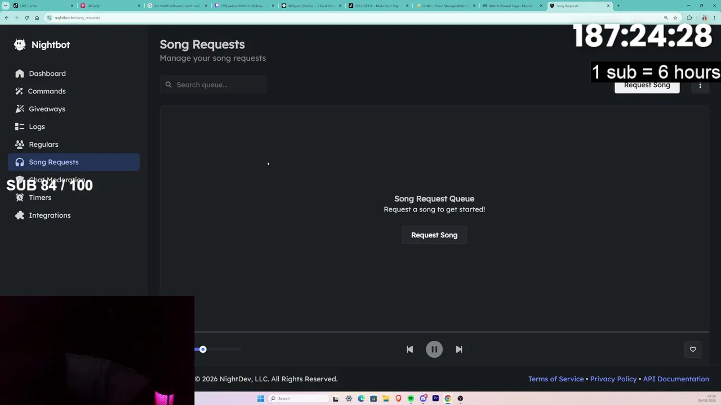Reload the current page
The width and height of the screenshot is (721, 405).
[x=26, y=17]
